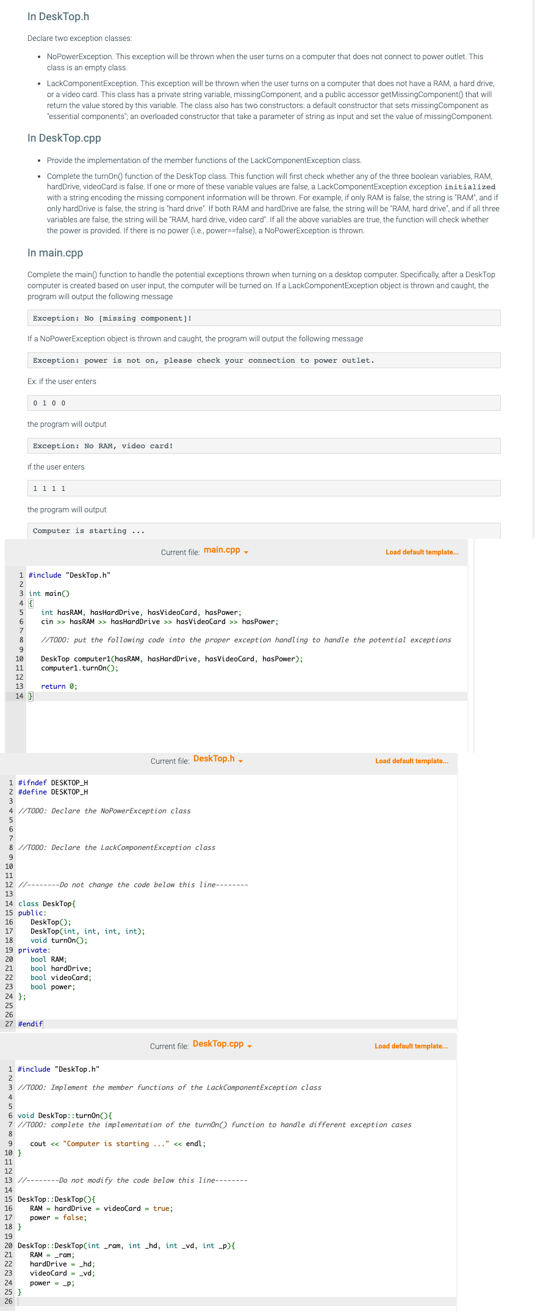
Task: Click the 'power = false;' line
Action: coord(59,1218)
